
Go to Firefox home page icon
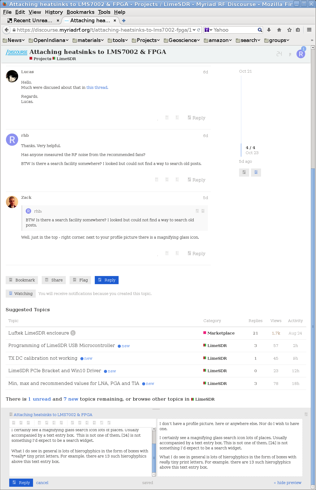279,30
